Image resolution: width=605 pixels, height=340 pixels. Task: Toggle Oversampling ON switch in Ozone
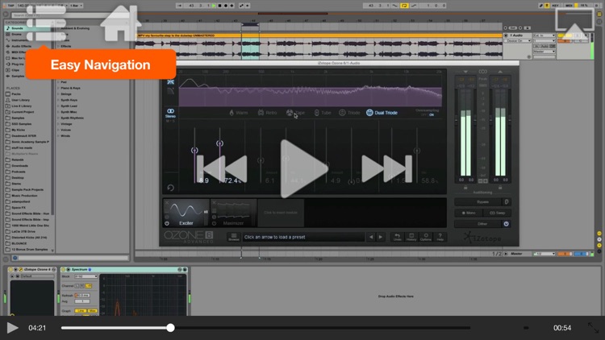(x=432, y=115)
